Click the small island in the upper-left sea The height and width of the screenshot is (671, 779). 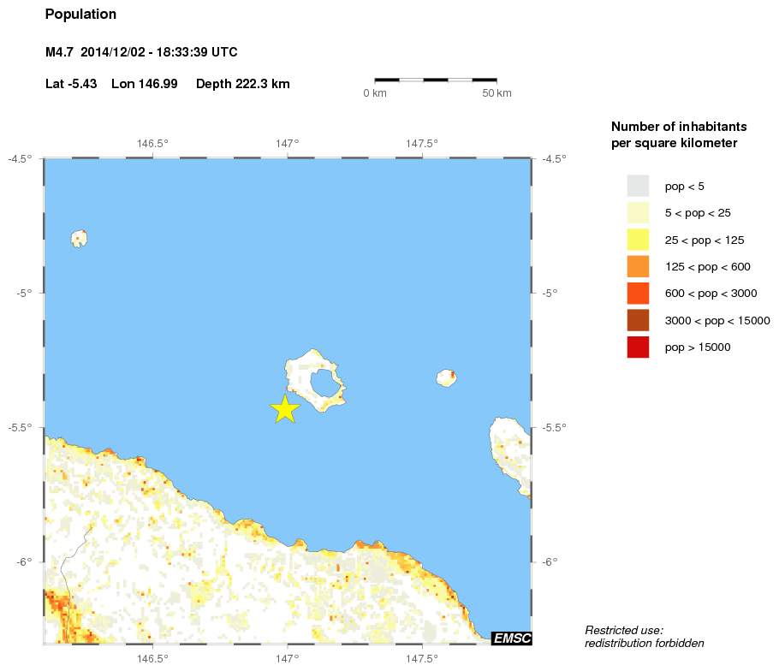pyautogui.click(x=80, y=238)
